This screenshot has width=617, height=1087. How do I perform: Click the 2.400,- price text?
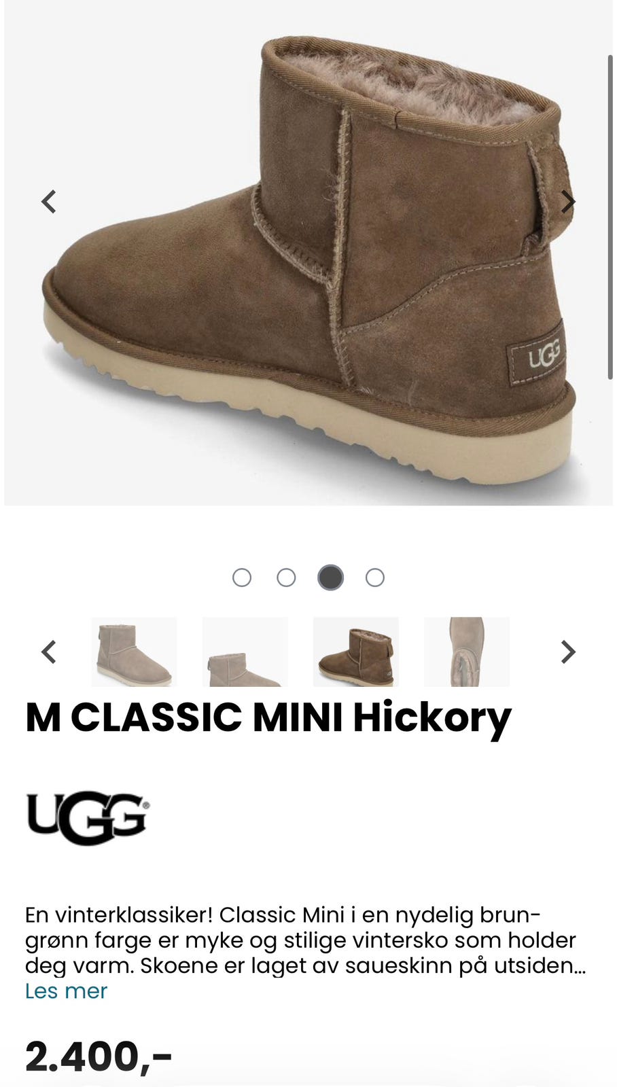(x=99, y=1057)
